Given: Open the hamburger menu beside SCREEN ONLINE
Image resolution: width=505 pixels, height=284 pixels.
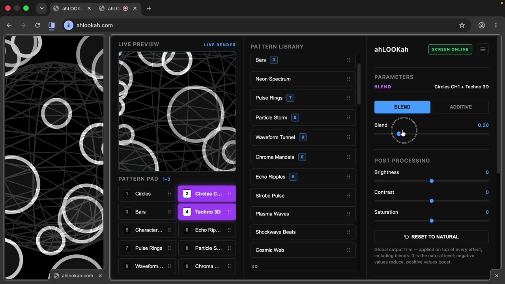Looking at the screenshot, I should click(x=483, y=49).
